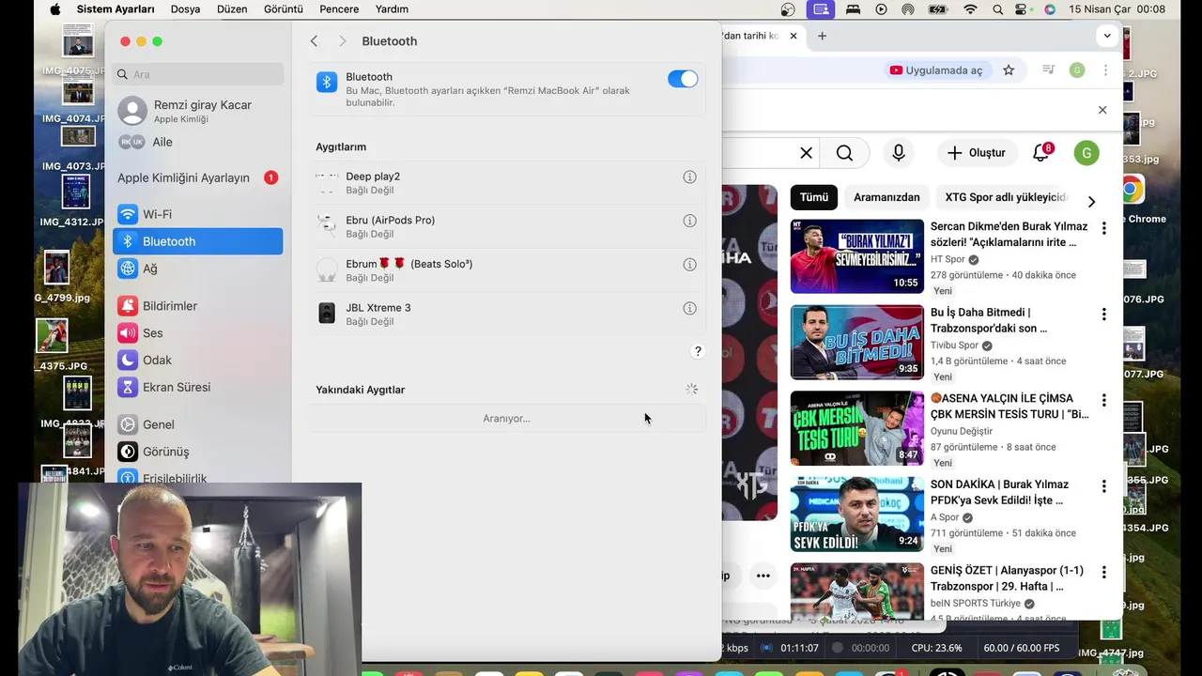The width and height of the screenshot is (1202, 676).
Task: Open the Görüntü menu
Action: click(283, 9)
